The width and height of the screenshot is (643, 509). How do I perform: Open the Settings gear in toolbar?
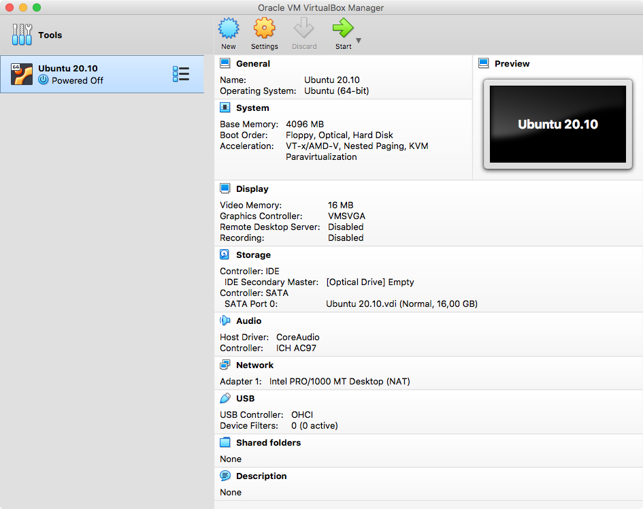point(264,29)
